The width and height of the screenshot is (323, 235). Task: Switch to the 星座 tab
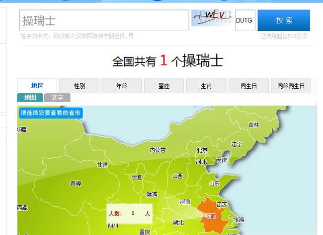[x=164, y=86]
